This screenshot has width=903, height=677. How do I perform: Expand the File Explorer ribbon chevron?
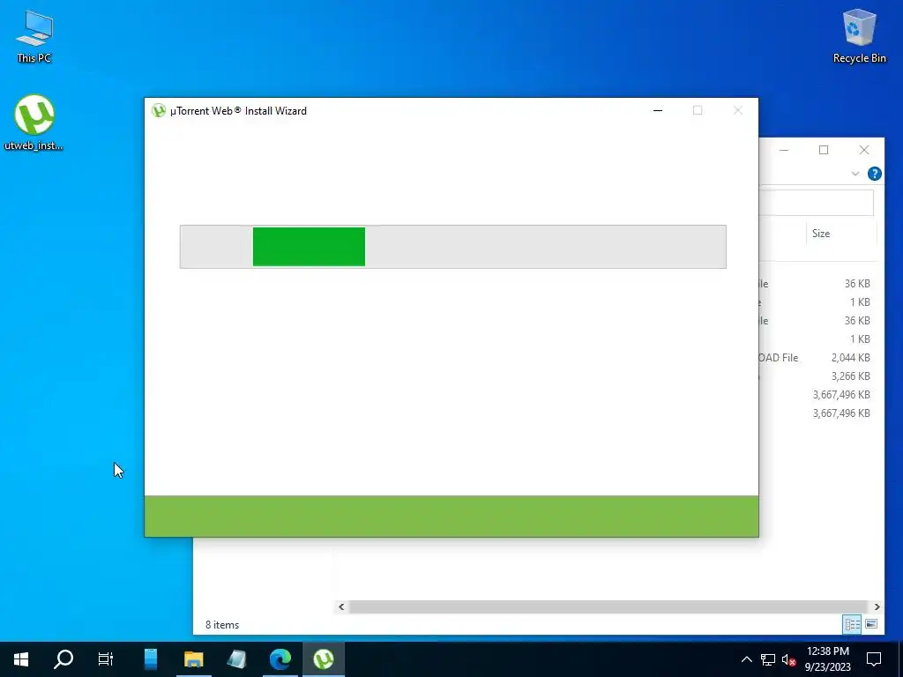pyautogui.click(x=855, y=174)
